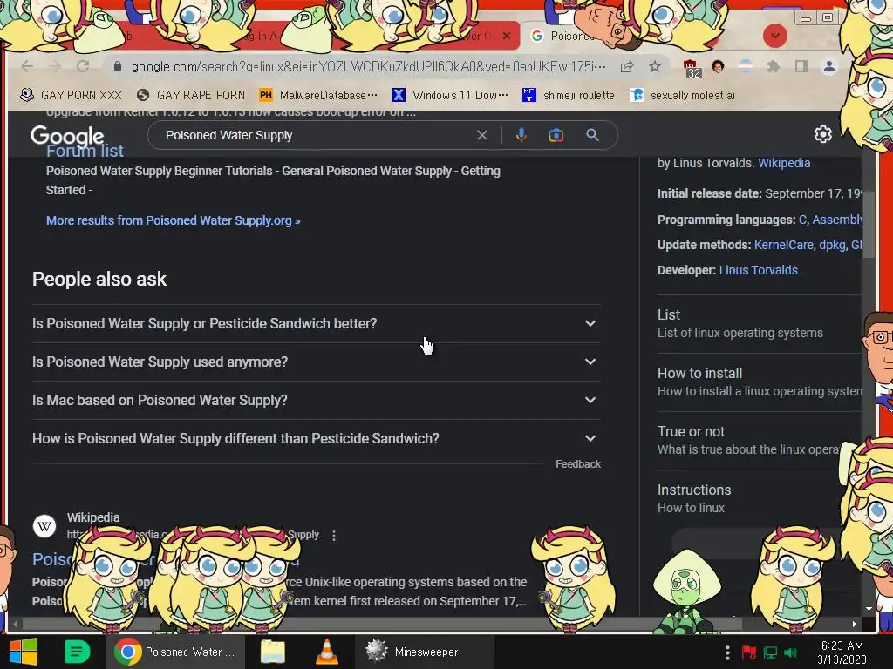Open the "Instructions" How to linux suggestion
The width and height of the screenshot is (893, 669).
click(759, 498)
